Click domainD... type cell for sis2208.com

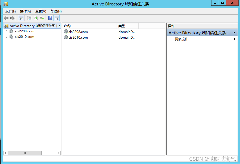pyautogui.click(x=127, y=32)
